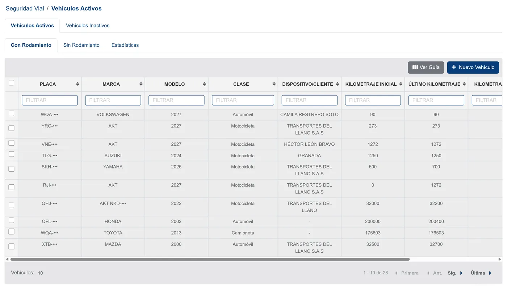Click the 176503 kilometraje value
This screenshot has width=507, height=286.
[x=436, y=233]
